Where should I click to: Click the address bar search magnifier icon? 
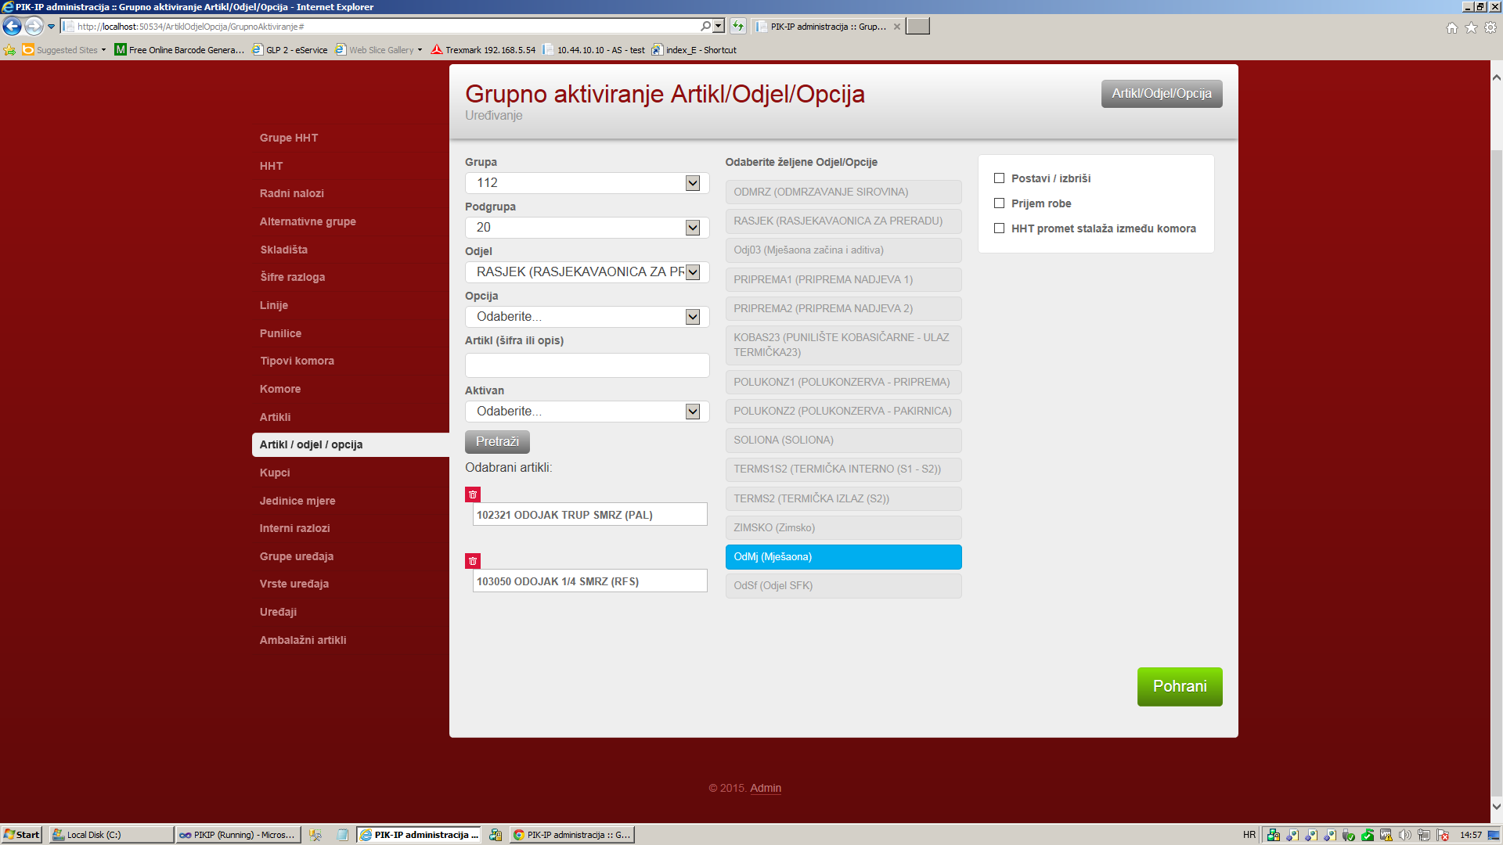(705, 27)
